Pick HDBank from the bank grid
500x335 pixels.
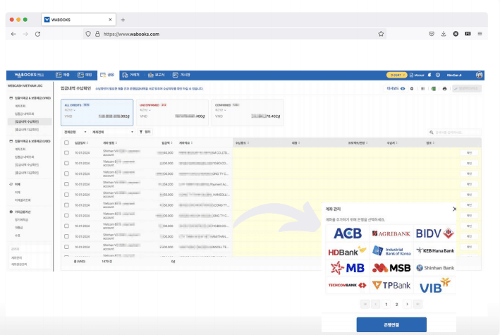pyautogui.click(x=347, y=251)
